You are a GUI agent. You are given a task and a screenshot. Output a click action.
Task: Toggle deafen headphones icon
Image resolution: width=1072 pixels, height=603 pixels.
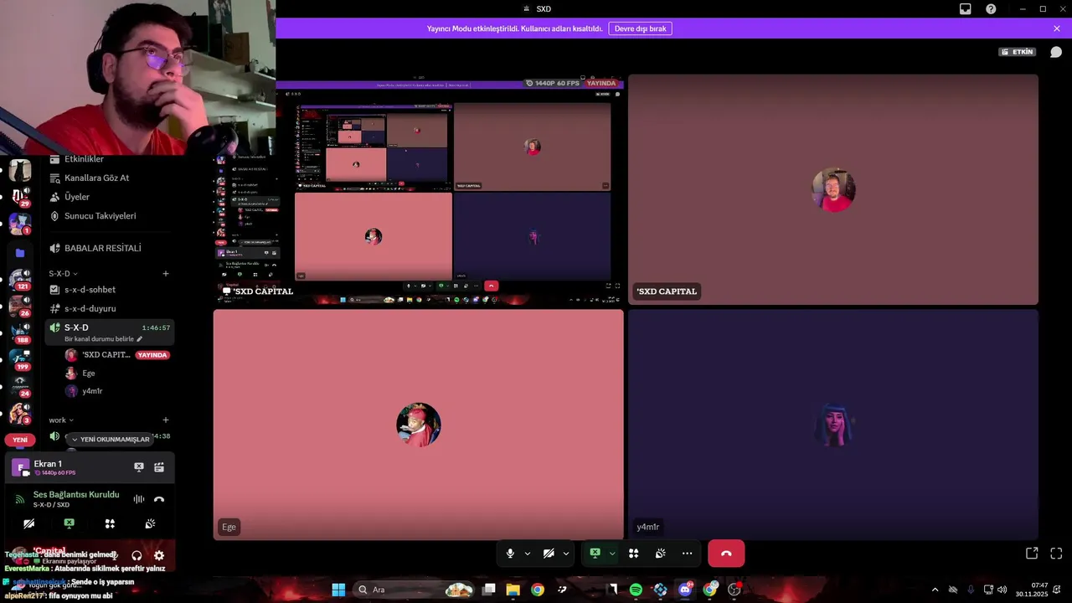point(137,555)
